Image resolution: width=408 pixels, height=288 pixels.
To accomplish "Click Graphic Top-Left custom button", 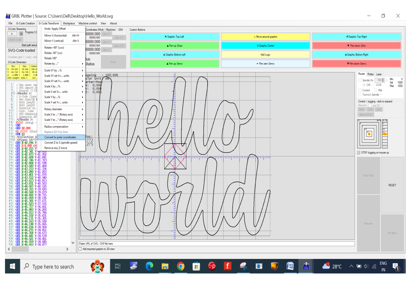I will tap(175, 37).
